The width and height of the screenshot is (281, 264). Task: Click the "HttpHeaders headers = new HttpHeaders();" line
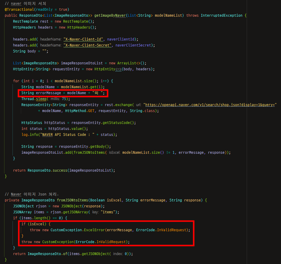pyautogui.click(x=55, y=27)
